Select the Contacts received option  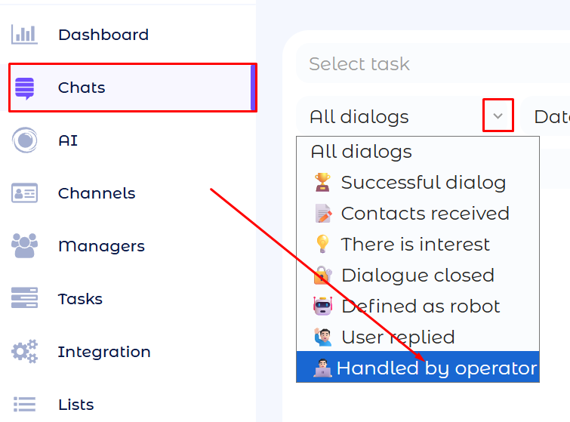tap(424, 214)
